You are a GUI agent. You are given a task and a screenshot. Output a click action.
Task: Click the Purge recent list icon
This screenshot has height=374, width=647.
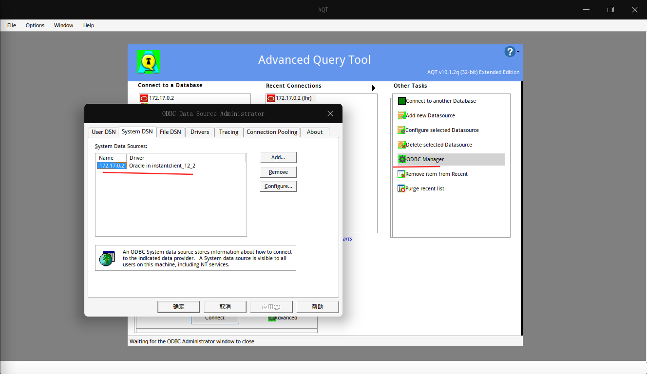[x=402, y=188]
